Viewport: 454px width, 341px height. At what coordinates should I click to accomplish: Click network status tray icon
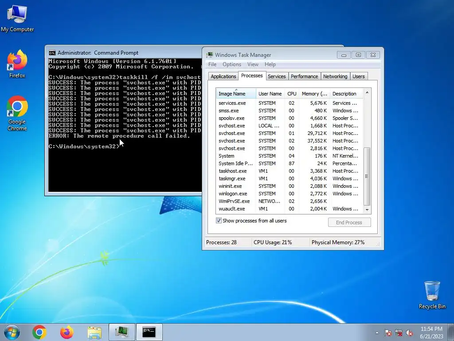399,333
